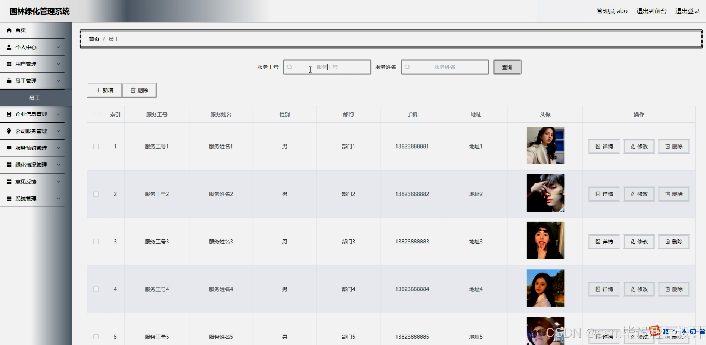The image size is (706, 345).
Task: Expand the 绿化情况管理 chevron
Action: (59, 165)
